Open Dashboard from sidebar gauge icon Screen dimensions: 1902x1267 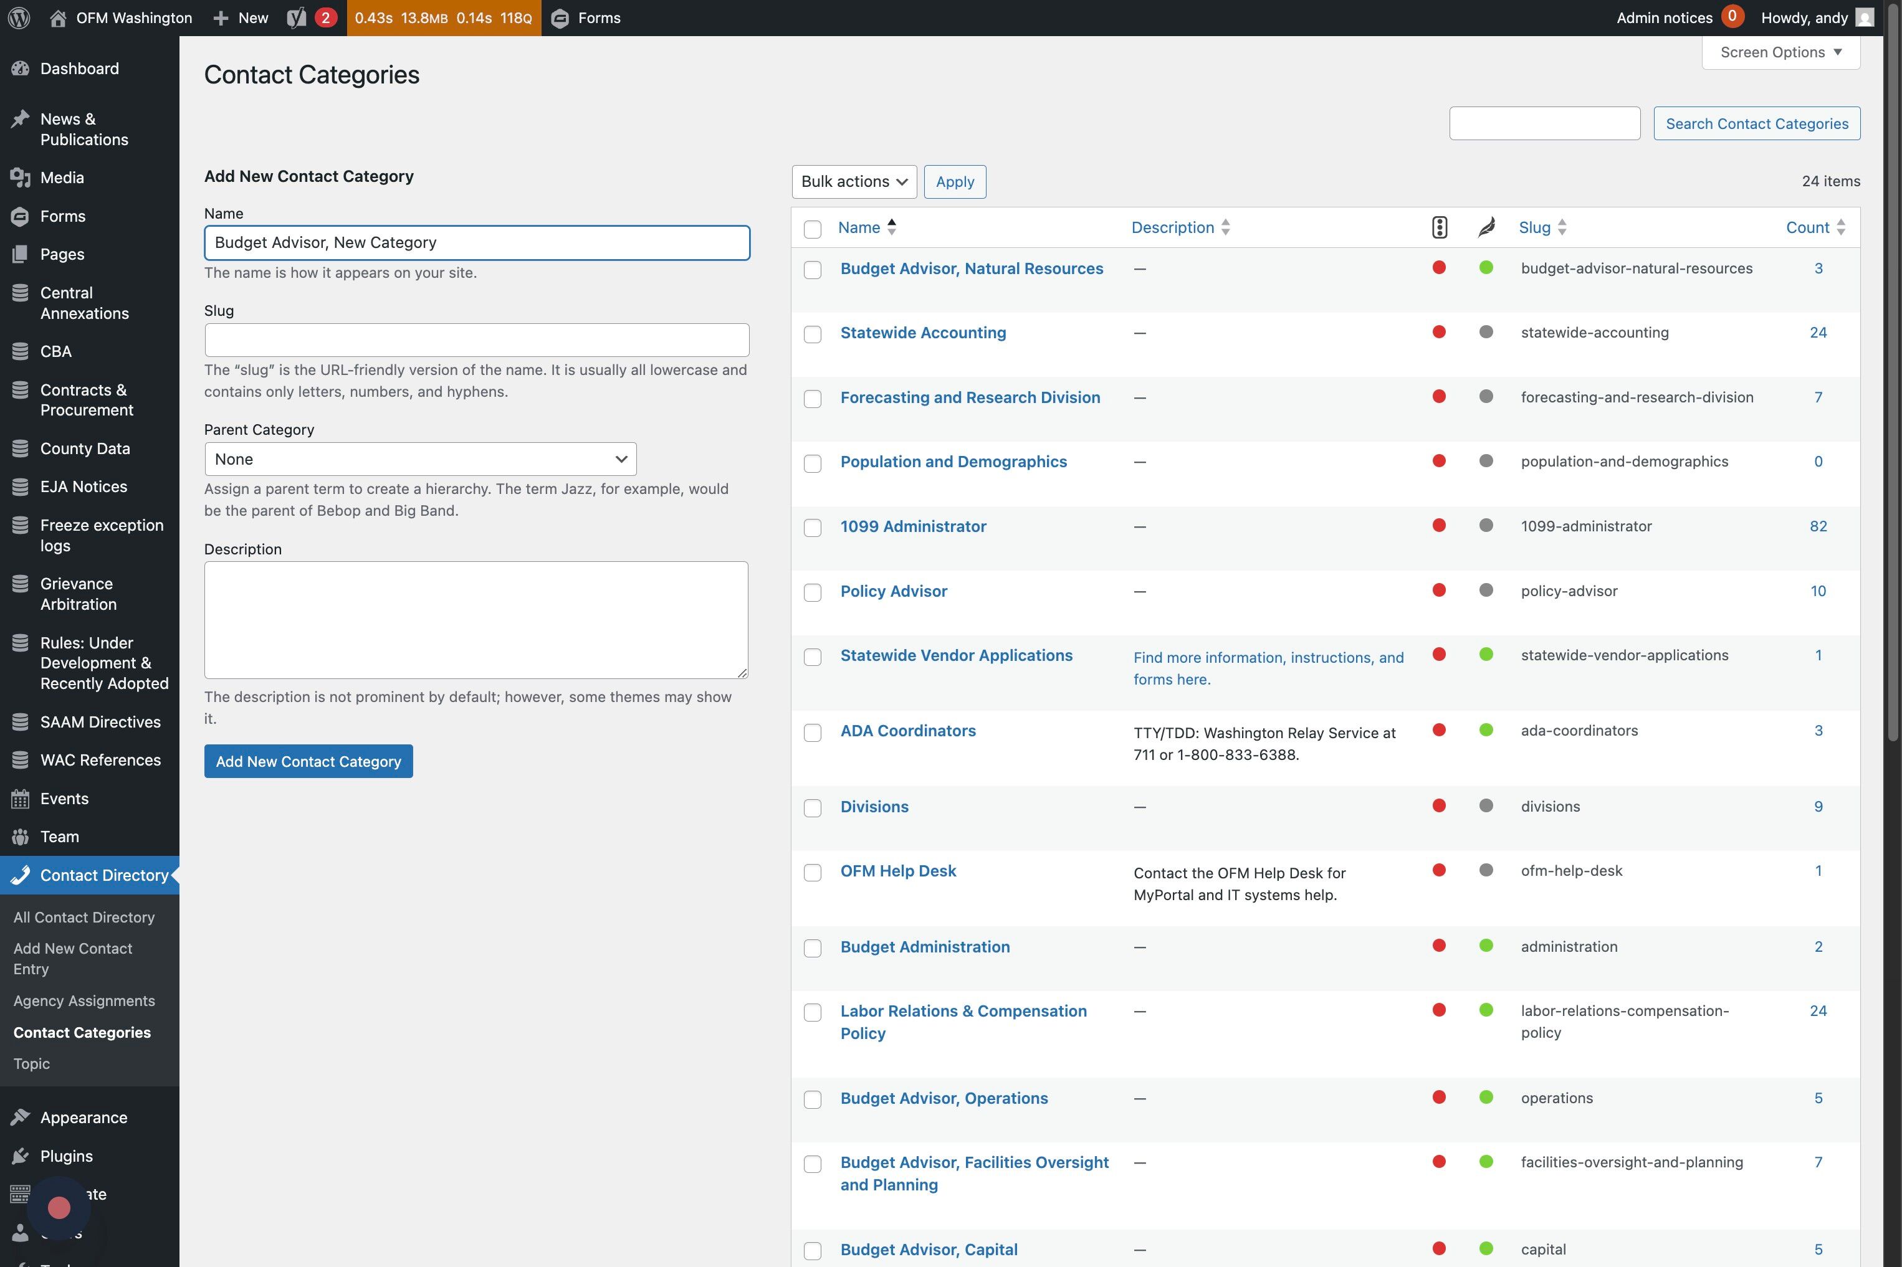coord(21,69)
